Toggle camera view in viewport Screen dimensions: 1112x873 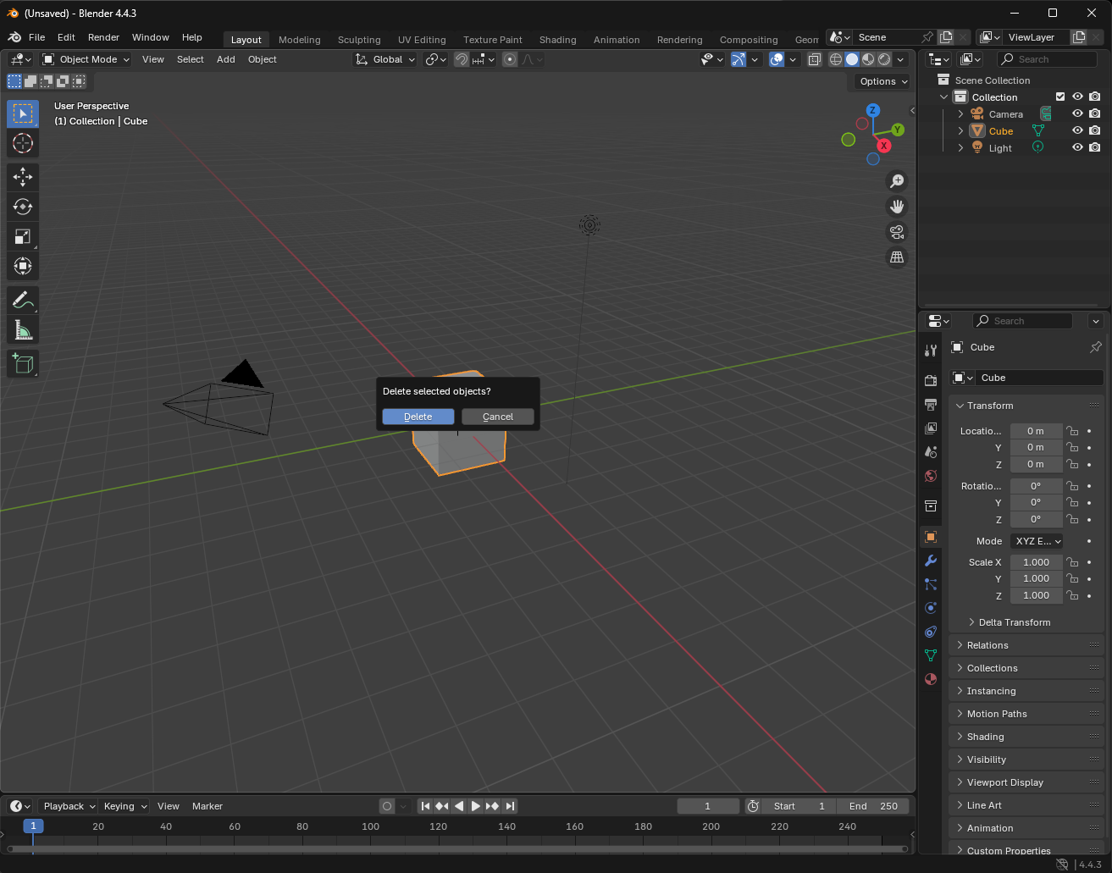(897, 232)
